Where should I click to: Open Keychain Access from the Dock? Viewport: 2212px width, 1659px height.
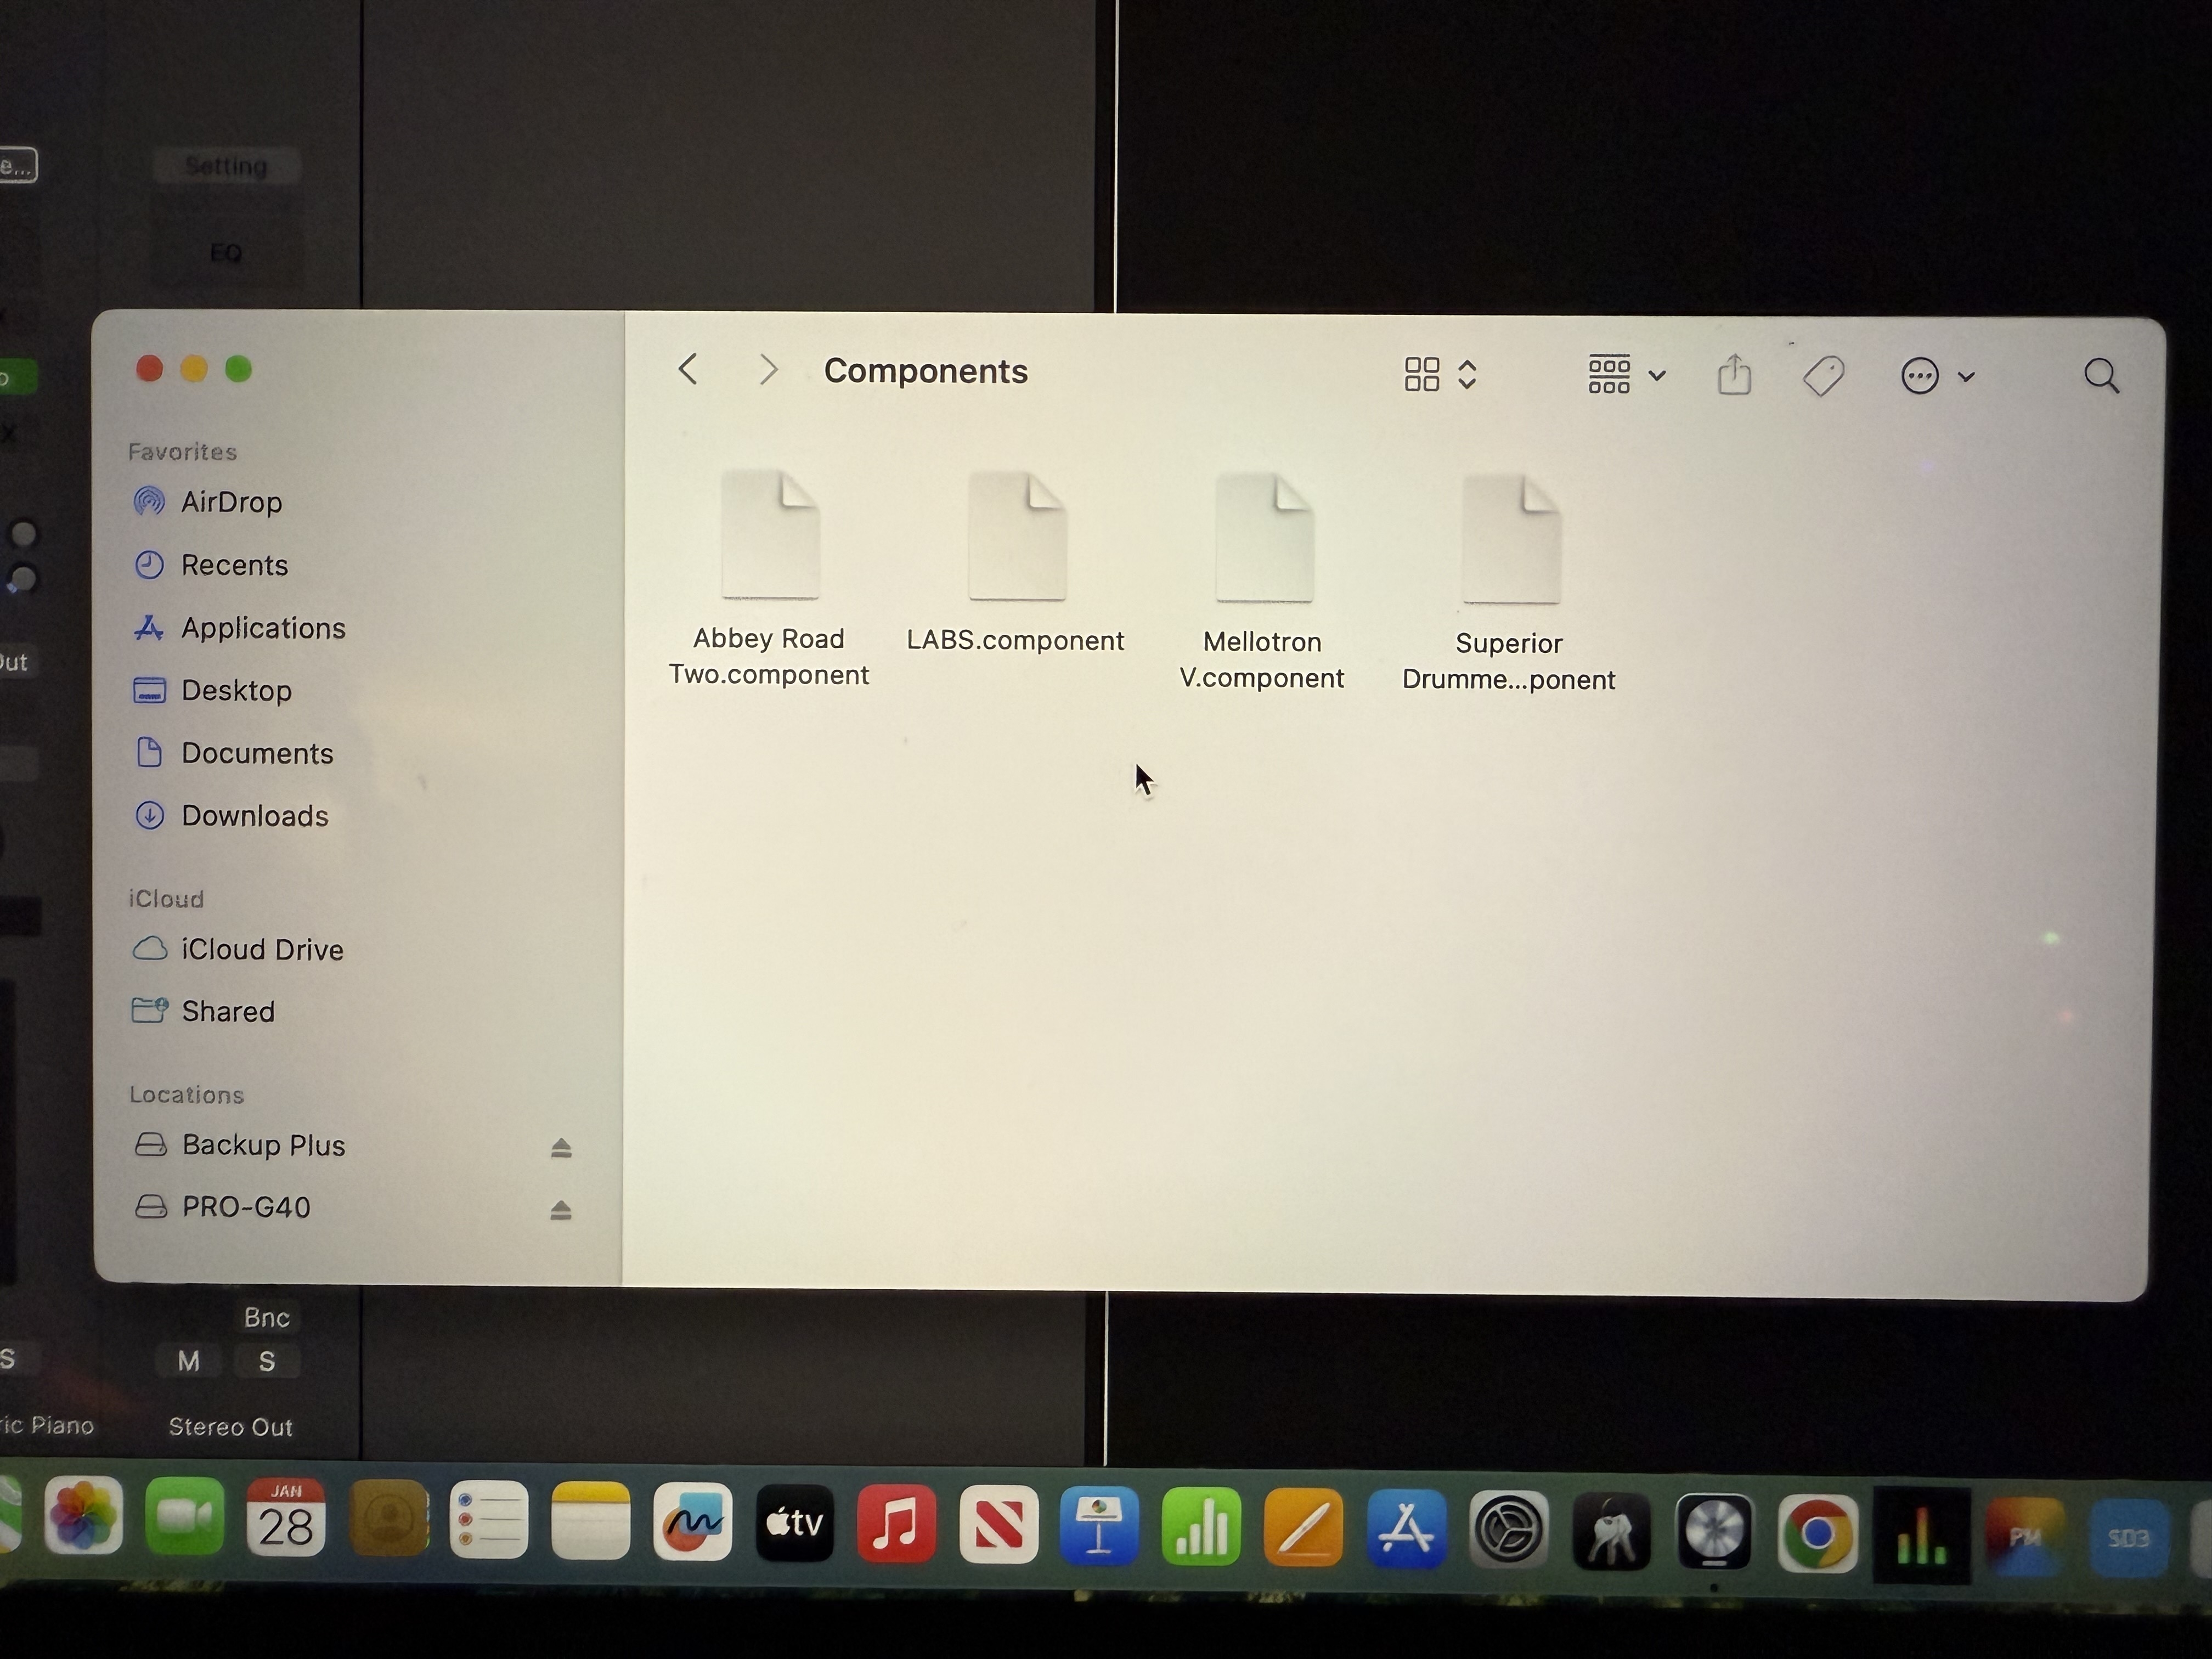(x=1612, y=1531)
